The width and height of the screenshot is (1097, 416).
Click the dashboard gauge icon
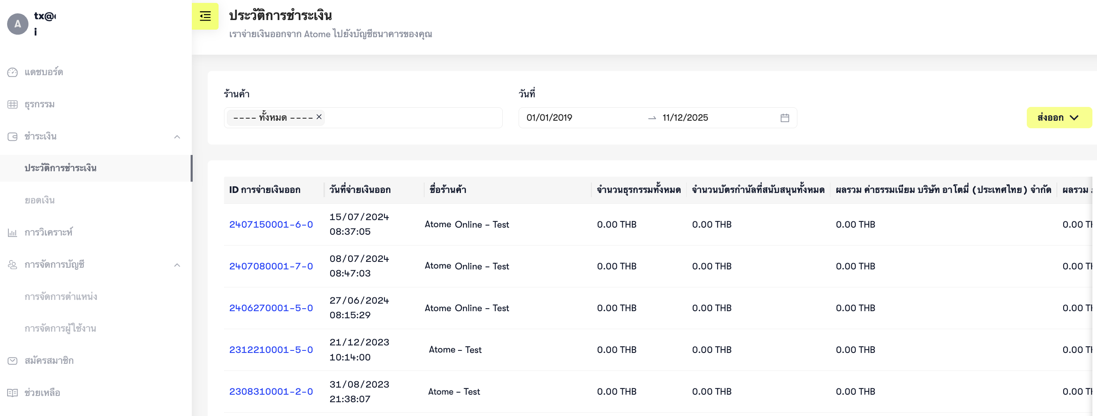13,72
